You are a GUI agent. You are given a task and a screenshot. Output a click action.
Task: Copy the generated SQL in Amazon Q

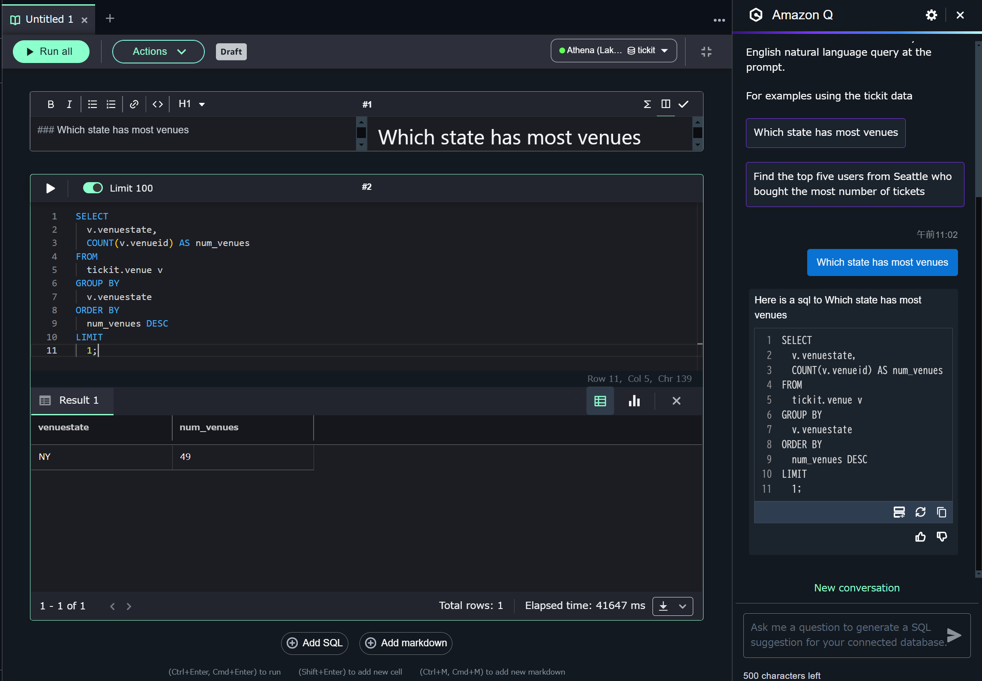941,512
